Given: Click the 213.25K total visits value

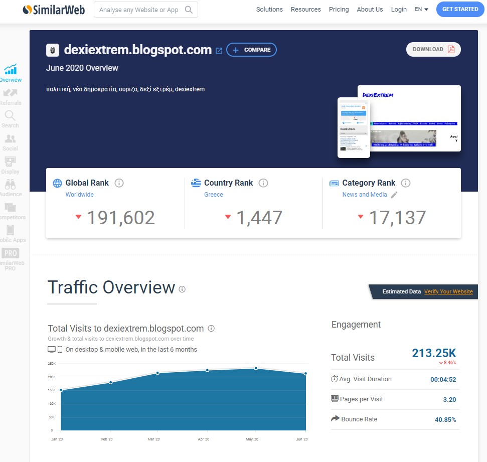Looking at the screenshot, I should click(433, 353).
